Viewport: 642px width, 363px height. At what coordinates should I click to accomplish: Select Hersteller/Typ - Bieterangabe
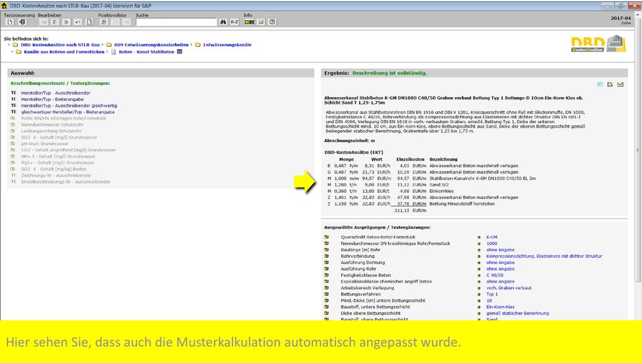53,100
